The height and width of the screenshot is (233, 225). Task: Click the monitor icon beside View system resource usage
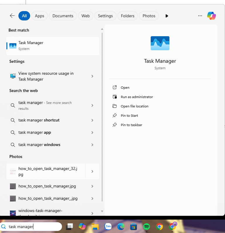[13, 76]
